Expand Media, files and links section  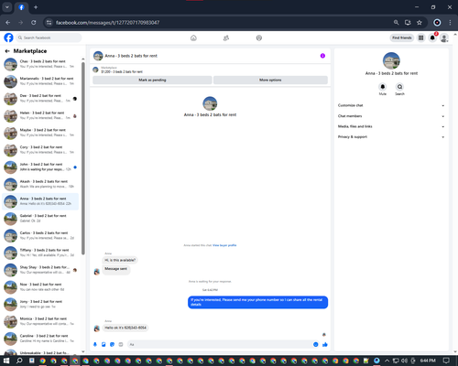click(x=391, y=126)
